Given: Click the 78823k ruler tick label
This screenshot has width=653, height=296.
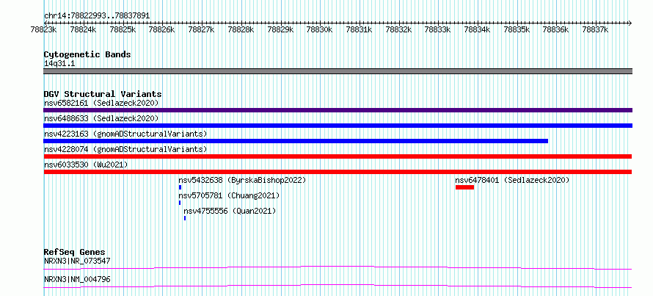Looking at the screenshot, I should pos(44,29).
